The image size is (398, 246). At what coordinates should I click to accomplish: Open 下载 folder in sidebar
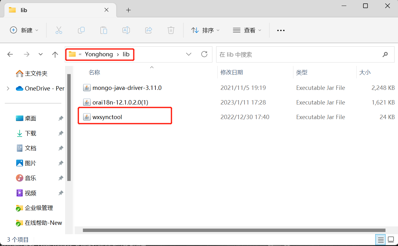coord(31,133)
